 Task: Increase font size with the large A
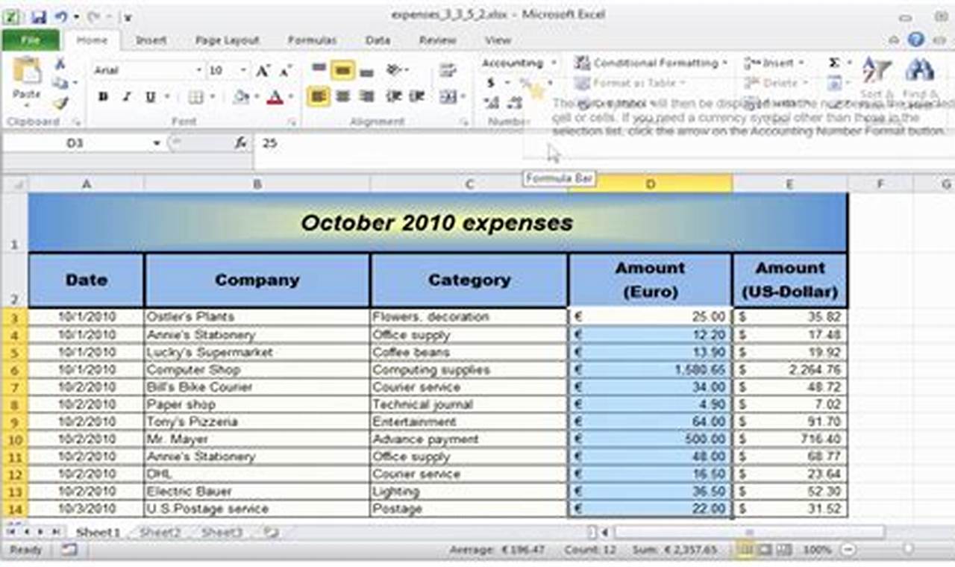click(x=263, y=71)
